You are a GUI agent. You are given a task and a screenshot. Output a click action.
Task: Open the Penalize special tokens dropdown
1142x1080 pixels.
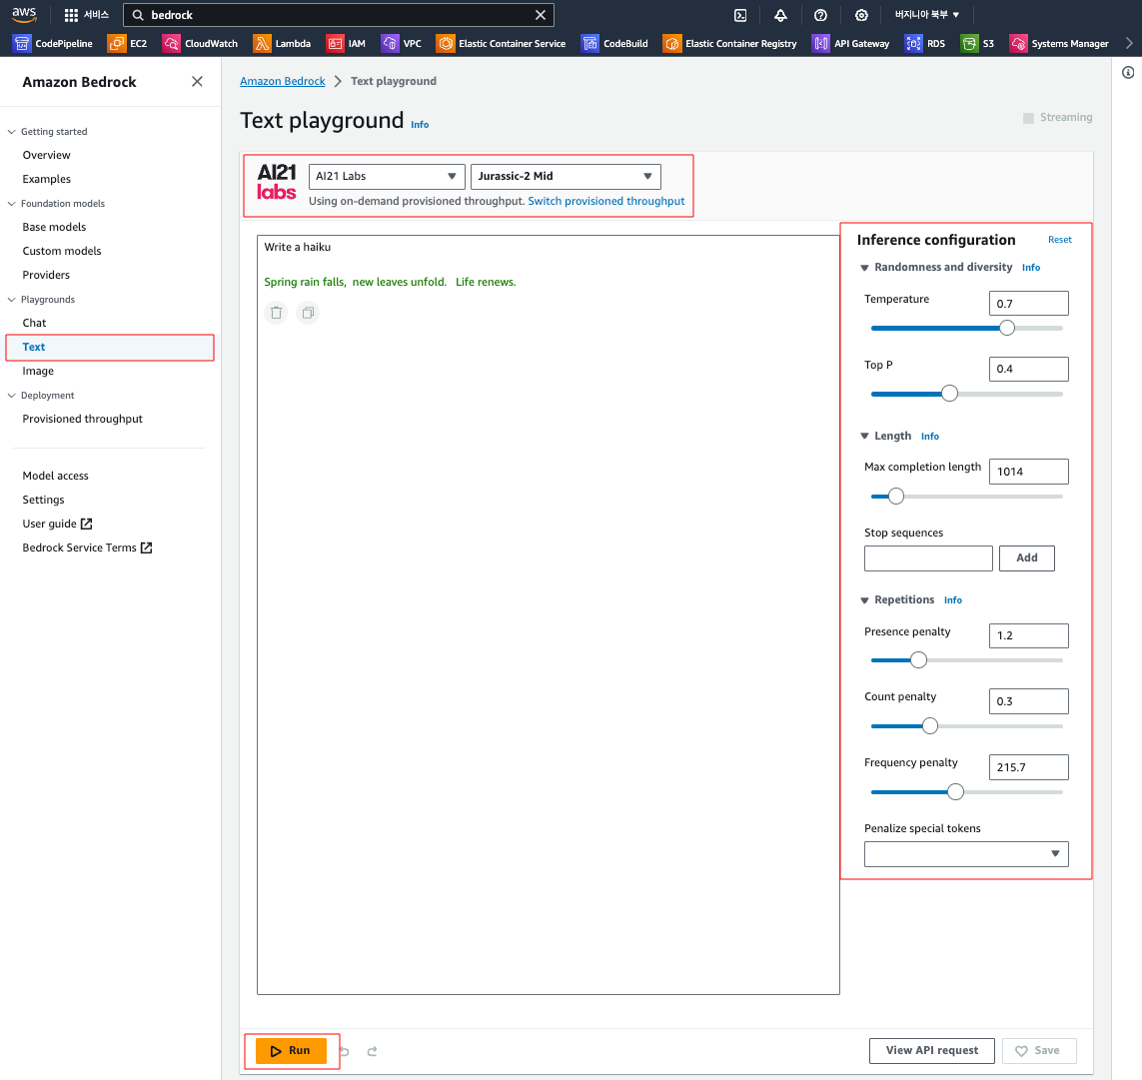pyautogui.click(x=966, y=853)
